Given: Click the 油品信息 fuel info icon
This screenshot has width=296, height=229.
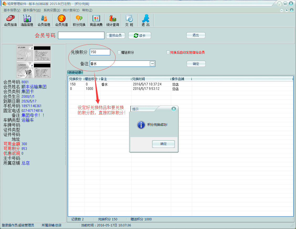Looking at the screenshot, I should pos(27,20).
